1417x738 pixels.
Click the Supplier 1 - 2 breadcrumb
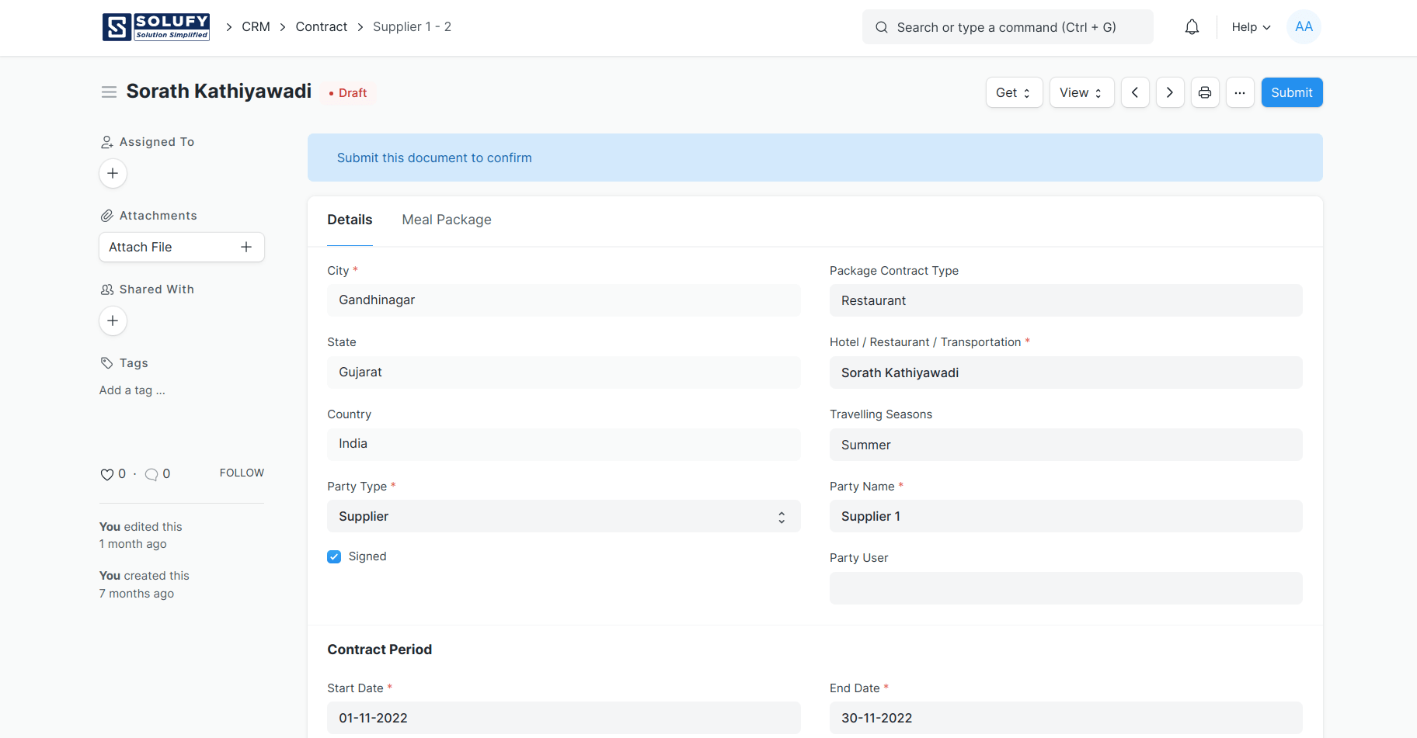412,27
